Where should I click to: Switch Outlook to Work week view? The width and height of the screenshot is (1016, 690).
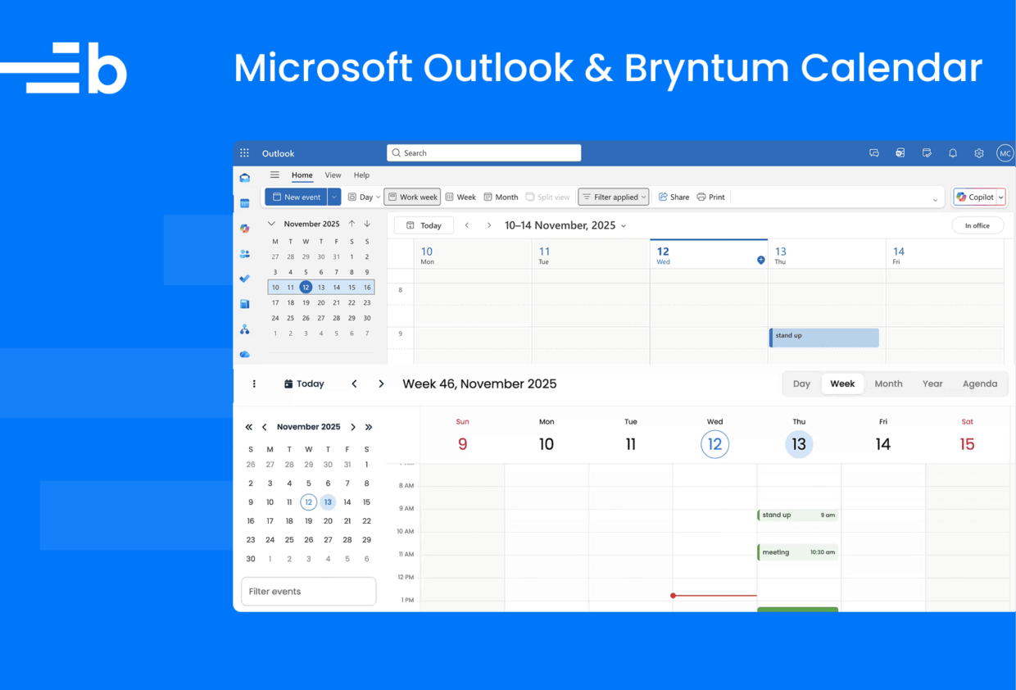tap(412, 197)
